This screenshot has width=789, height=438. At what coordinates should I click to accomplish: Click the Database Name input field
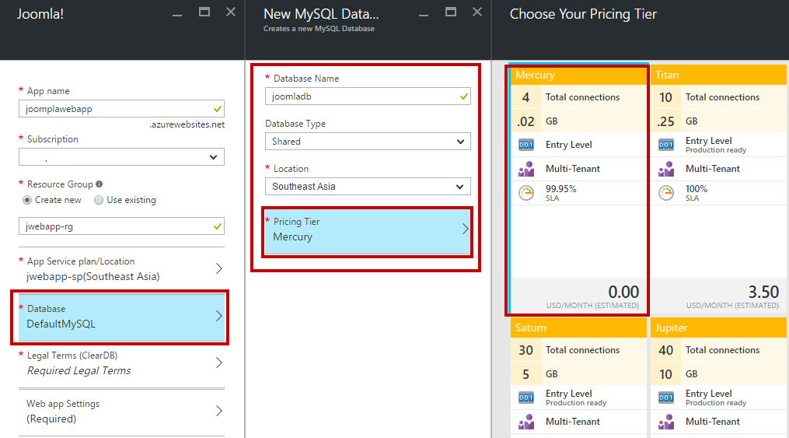pos(368,96)
